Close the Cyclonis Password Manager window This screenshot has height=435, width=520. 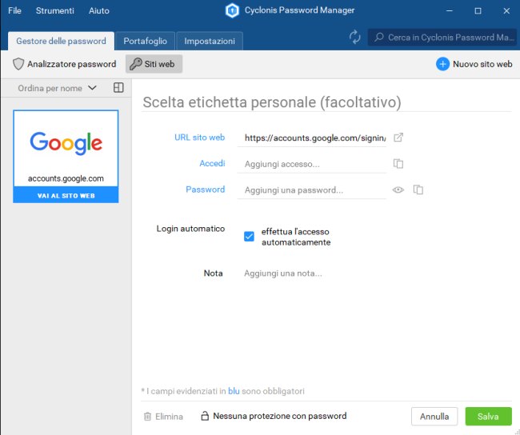tap(506, 10)
